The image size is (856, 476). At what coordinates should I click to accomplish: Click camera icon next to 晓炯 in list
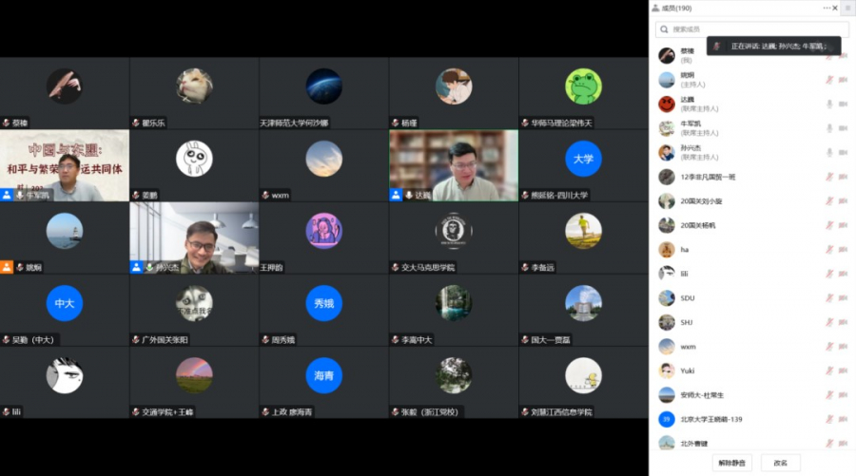(x=843, y=80)
